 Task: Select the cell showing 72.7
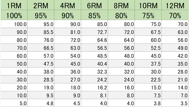pos(95,32)
